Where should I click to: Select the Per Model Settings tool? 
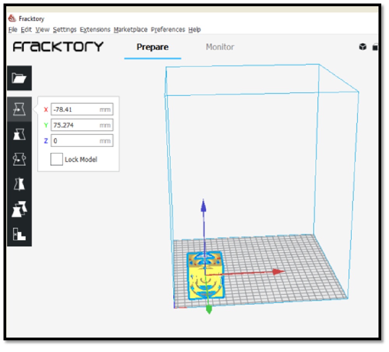coord(19,209)
